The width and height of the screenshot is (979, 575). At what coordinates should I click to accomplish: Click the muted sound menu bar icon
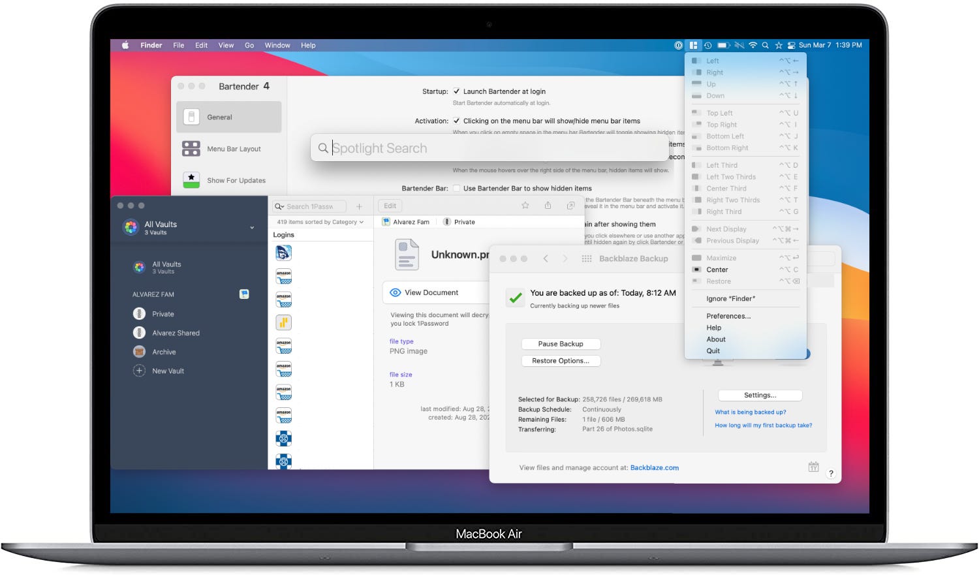(x=739, y=46)
